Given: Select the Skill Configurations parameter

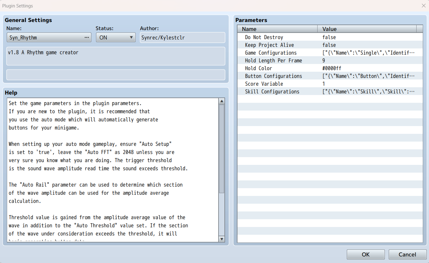Looking at the screenshot, I should tap(330, 92).
